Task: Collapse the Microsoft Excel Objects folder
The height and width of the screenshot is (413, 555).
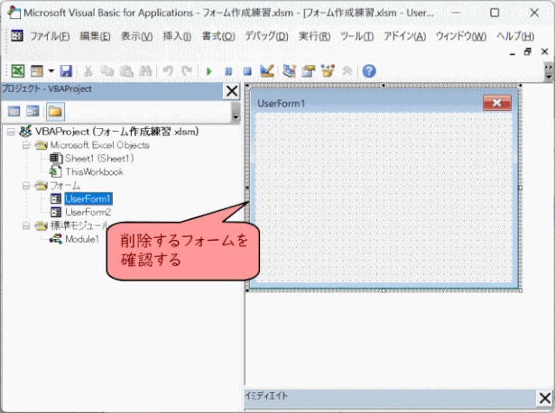Action: point(26,145)
